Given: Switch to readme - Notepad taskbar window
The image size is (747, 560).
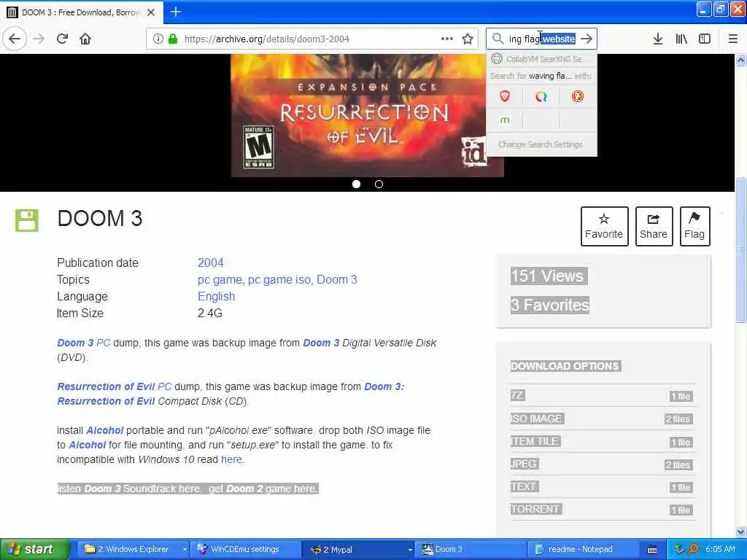Looking at the screenshot, I should click(x=583, y=550).
